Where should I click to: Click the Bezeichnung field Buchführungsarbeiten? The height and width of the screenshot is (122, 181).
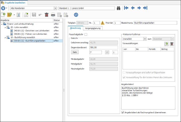pos(155,23)
